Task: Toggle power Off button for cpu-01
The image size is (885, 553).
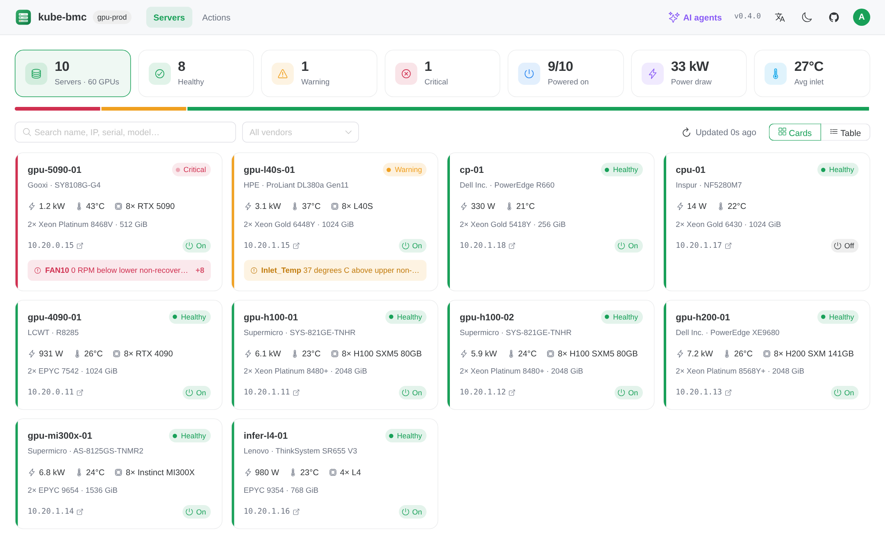Action: coord(844,246)
